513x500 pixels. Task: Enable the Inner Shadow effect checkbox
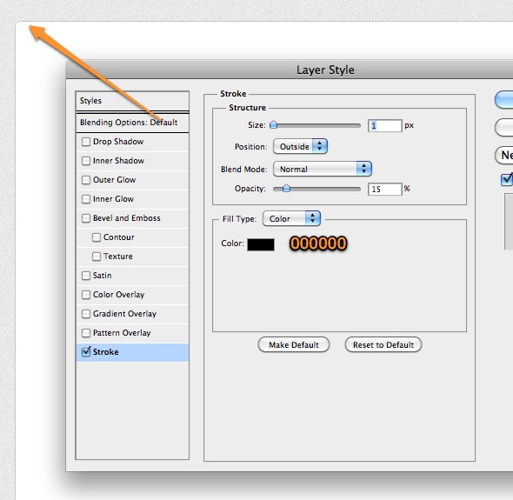[86, 161]
